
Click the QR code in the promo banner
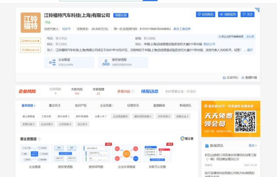pyautogui.click(x=245, y=121)
